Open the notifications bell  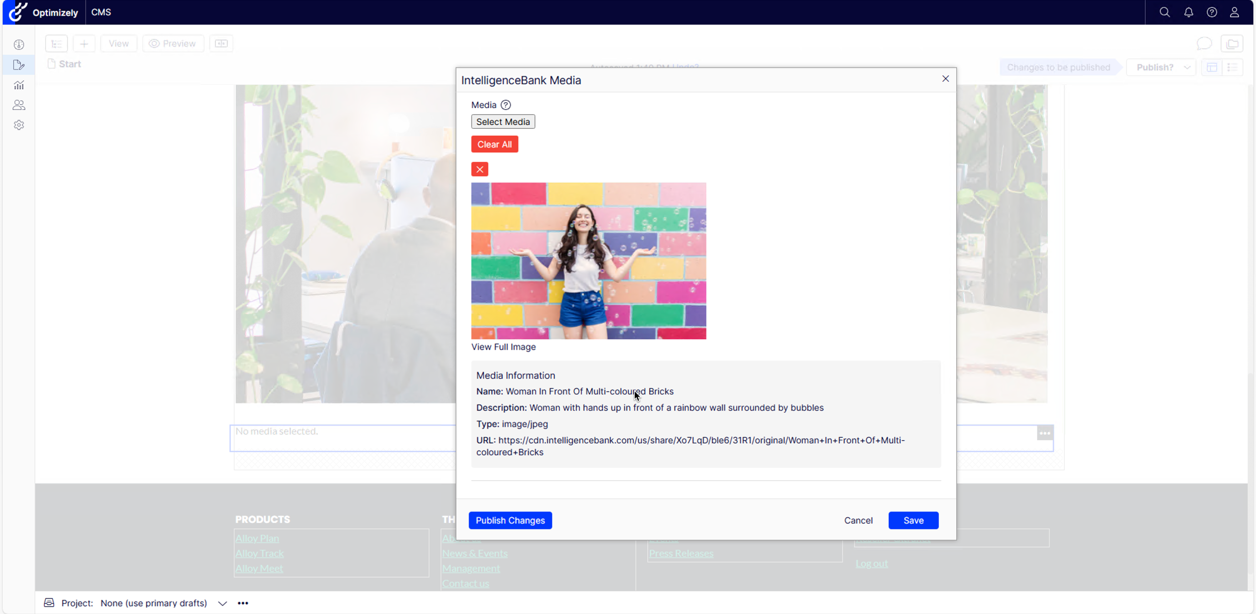click(1188, 12)
